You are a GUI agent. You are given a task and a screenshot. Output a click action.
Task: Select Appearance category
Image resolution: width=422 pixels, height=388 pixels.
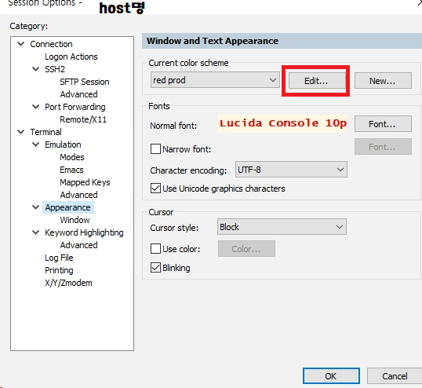[67, 207]
